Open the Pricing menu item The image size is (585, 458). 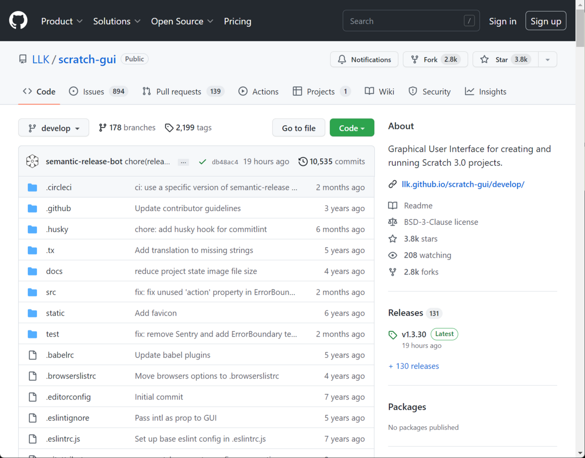coord(237,21)
